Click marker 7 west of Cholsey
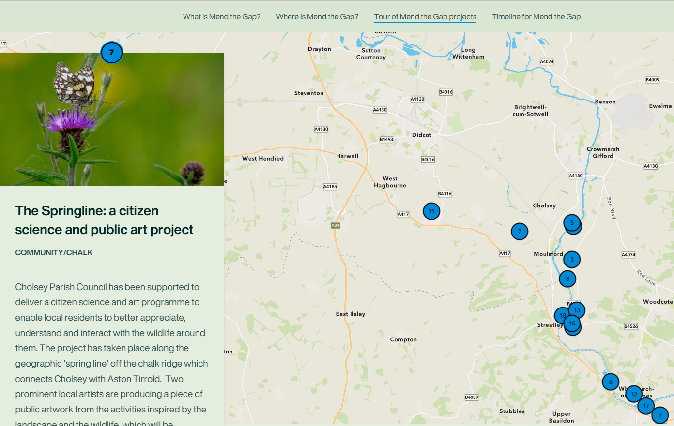 coord(519,231)
